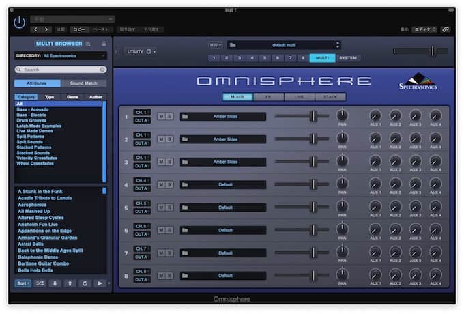The height and width of the screenshot is (314, 464).
Task: Switch to the FX tab
Action: click(x=268, y=97)
